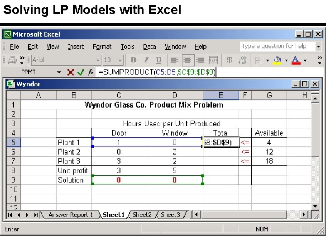326x244 pixels.
Task: Select the Sheet1 tab
Action: (114, 215)
